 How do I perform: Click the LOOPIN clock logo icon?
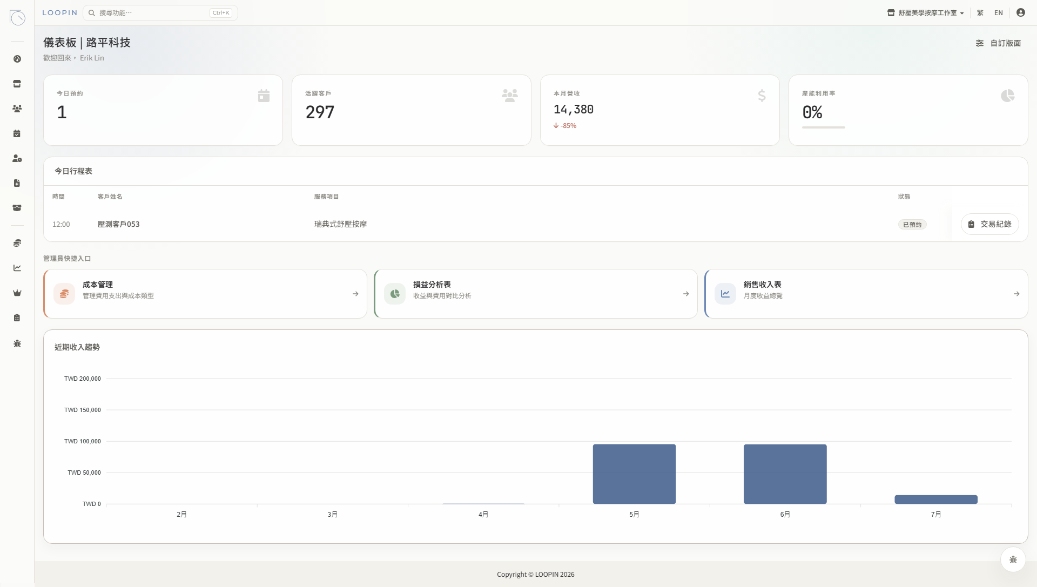pyautogui.click(x=17, y=17)
